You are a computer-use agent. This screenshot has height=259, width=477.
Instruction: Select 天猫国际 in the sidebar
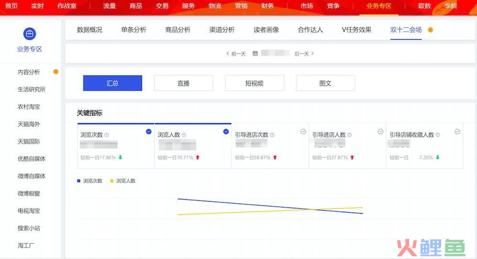29,141
